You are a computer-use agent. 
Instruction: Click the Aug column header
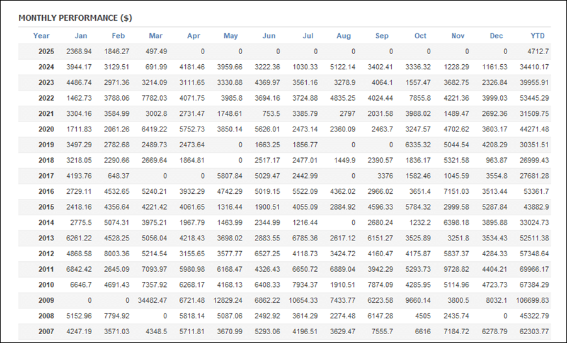tap(343, 36)
